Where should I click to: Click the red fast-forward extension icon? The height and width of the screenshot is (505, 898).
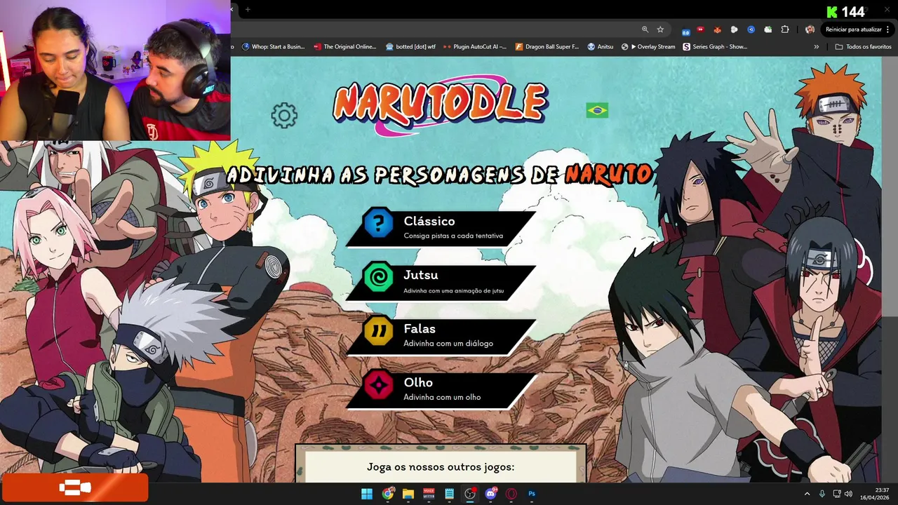[x=700, y=29]
